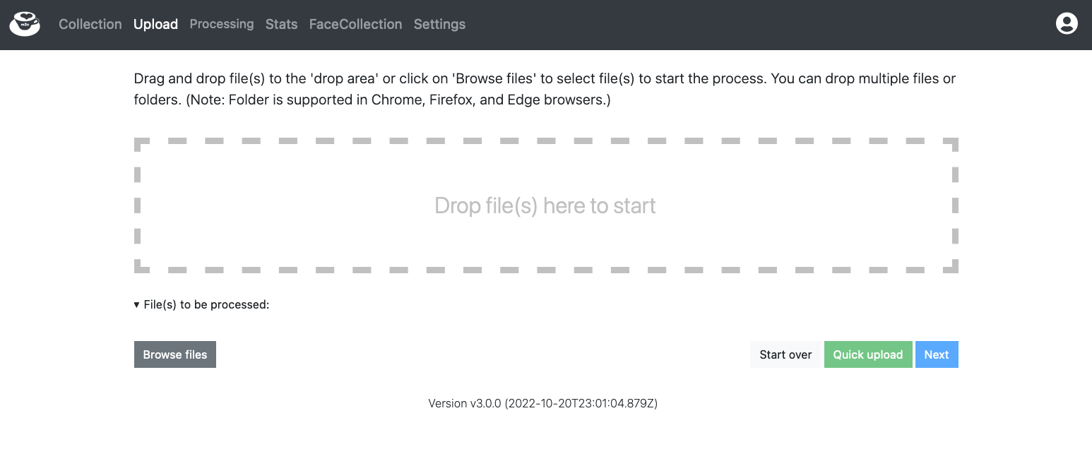Open the Upload page
The height and width of the screenshot is (454, 1092).
pos(155,24)
